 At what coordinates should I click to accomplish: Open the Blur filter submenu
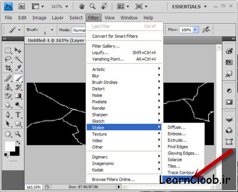[125, 76]
